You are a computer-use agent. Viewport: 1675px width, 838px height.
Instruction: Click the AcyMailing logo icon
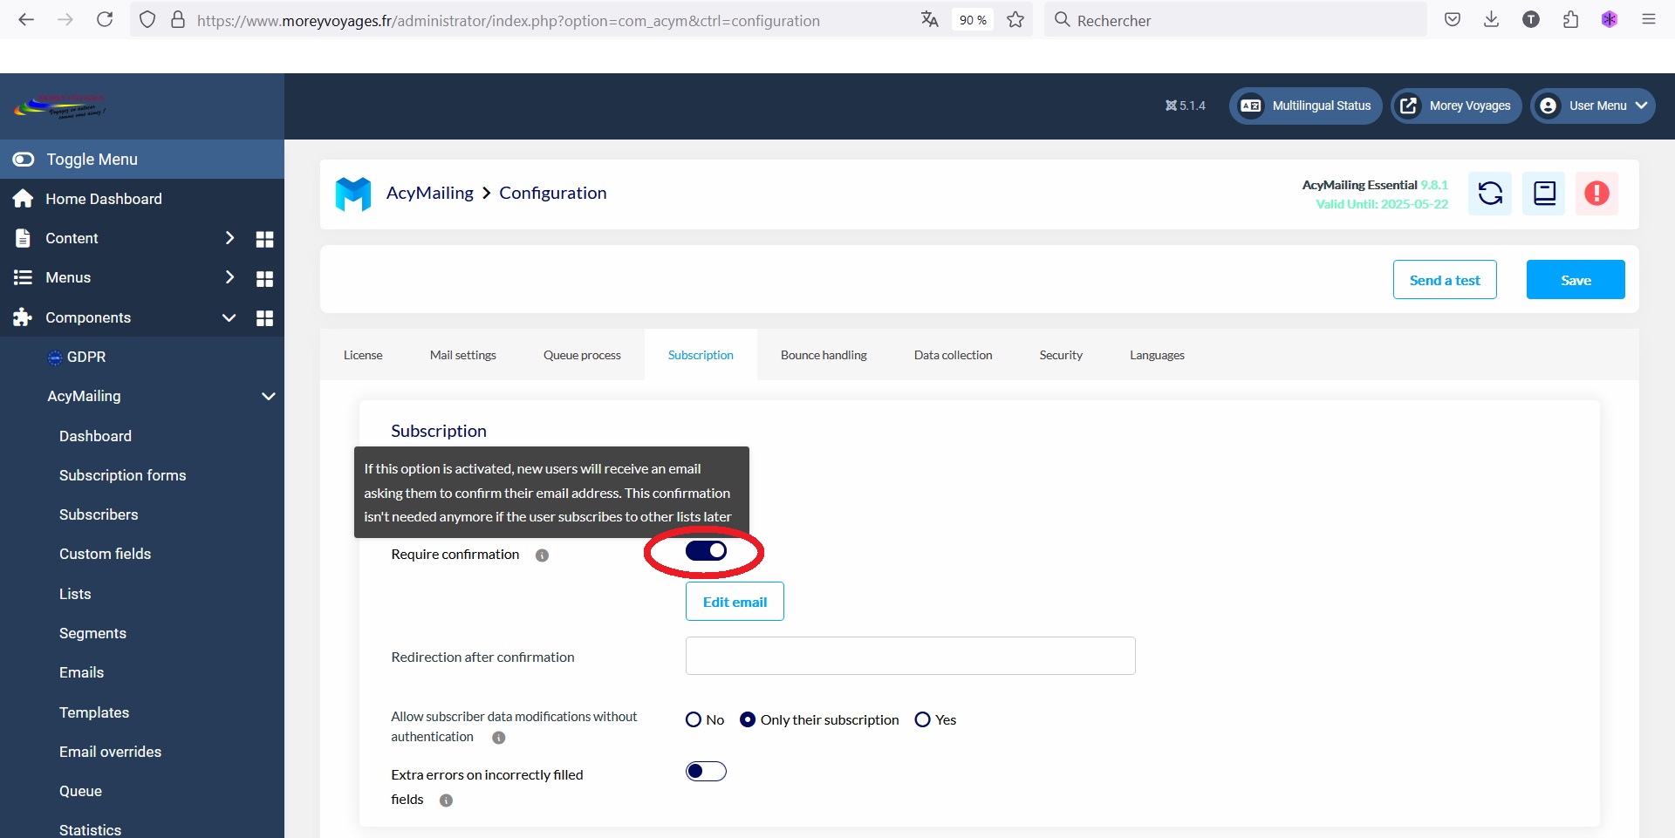(353, 194)
